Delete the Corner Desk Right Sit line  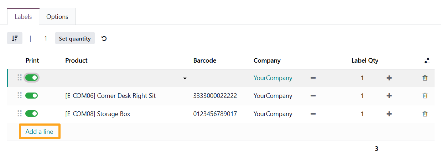pyautogui.click(x=425, y=96)
